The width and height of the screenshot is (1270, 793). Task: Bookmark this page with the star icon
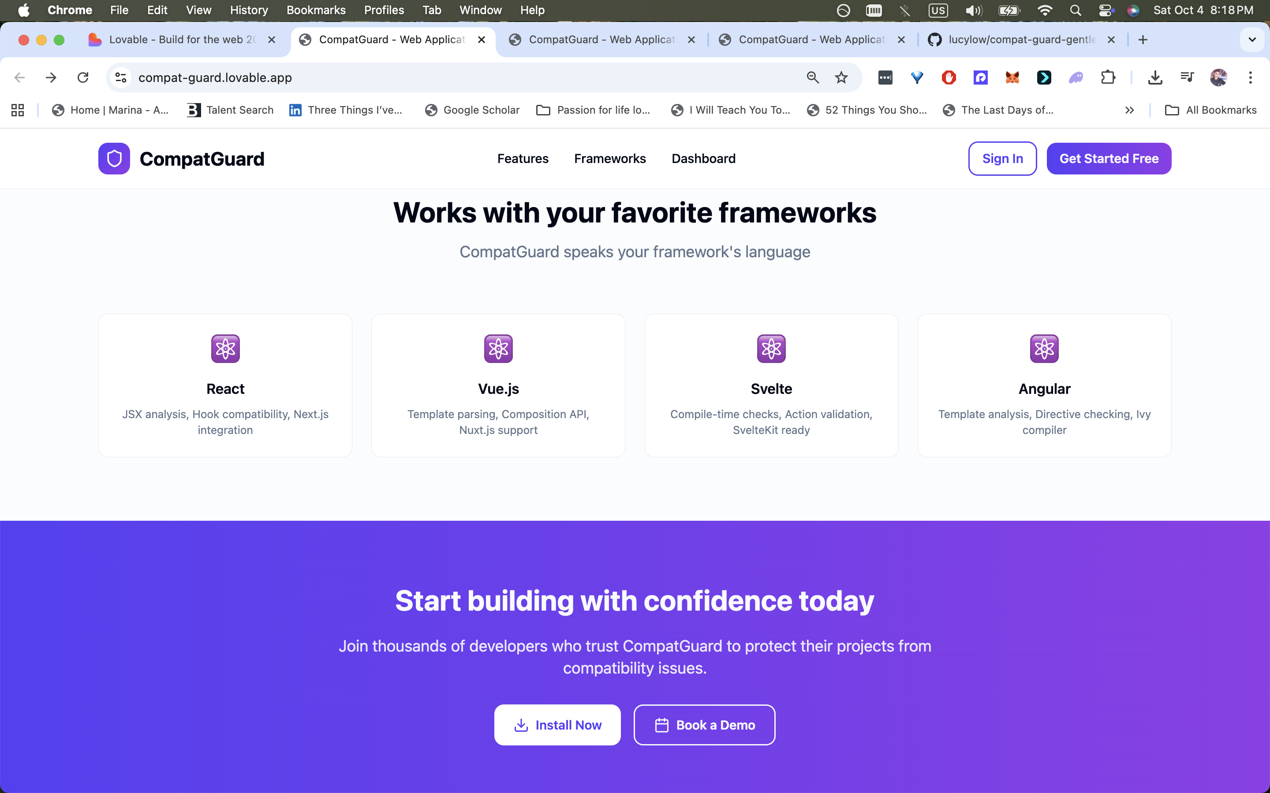coord(841,78)
